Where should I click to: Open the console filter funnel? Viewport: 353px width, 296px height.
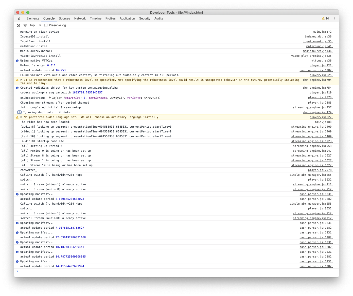[x=25, y=25]
